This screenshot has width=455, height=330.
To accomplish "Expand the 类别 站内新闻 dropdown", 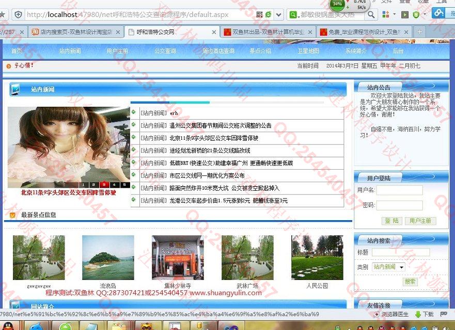I will 388,267.
